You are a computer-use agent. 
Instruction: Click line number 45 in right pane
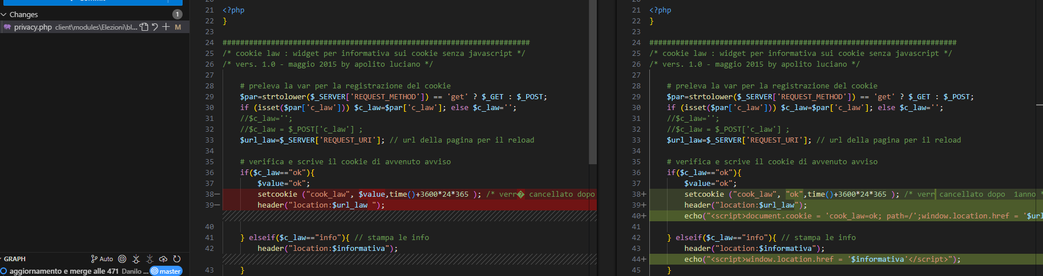[x=636, y=270]
